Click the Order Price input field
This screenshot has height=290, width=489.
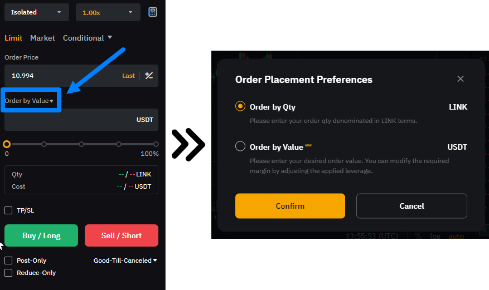pyautogui.click(x=61, y=76)
